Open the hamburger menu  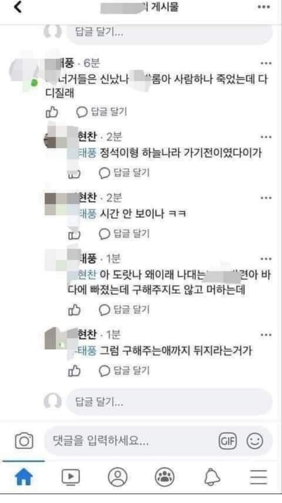pos(258,477)
